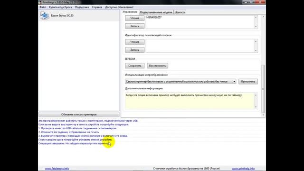This screenshot has height=171, width=304.
Task: Switch to the Новости tab
Action: 180,12
